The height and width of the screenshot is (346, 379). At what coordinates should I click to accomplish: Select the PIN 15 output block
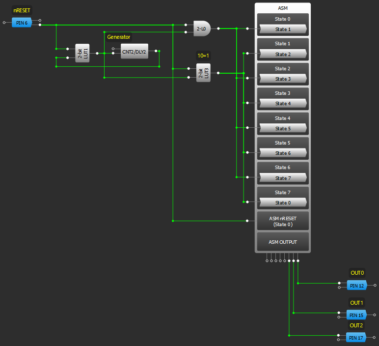[x=357, y=315]
